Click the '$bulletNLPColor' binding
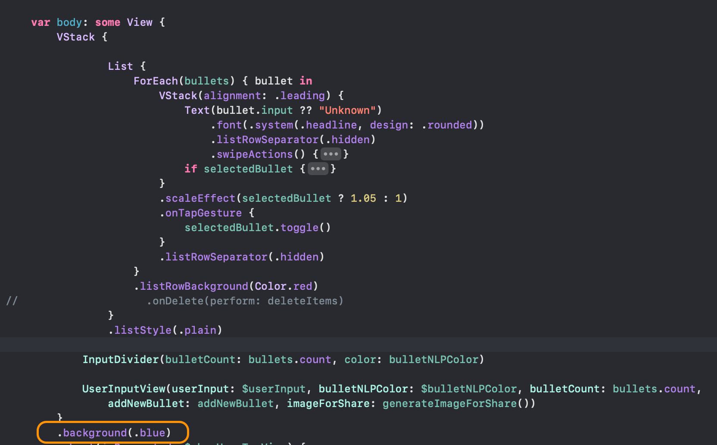 click(x=469, y=389)
